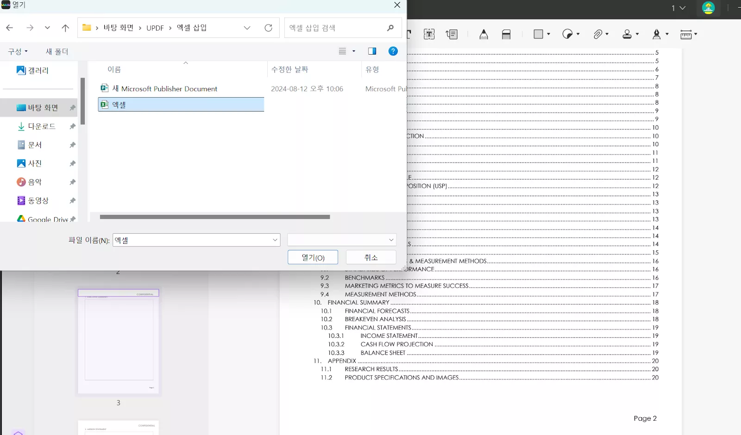Screen dimensions: 741x435
Task: Expand attachment tool options
Action: pos(607,34)
